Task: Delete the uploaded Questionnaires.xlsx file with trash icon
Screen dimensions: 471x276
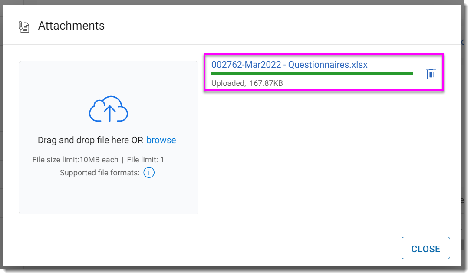Action: [x=431, y=74]
